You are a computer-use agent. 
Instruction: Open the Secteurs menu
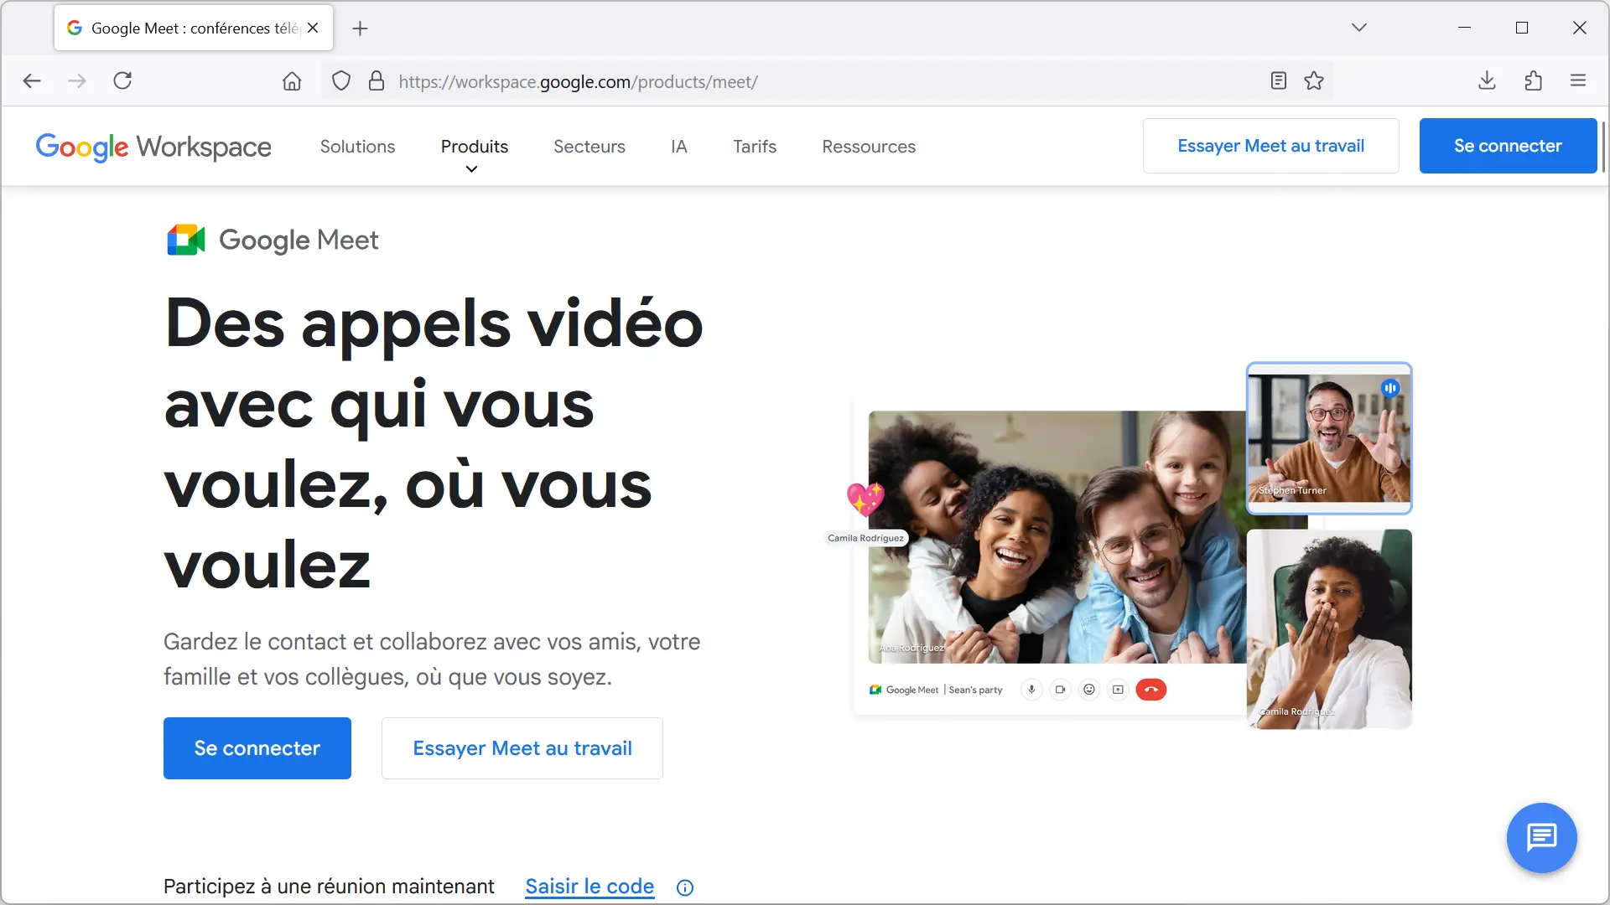point(589,147)
